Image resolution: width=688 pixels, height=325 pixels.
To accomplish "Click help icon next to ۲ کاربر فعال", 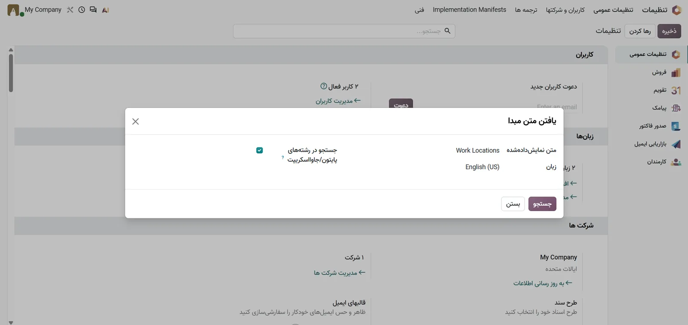I will 324,86.
